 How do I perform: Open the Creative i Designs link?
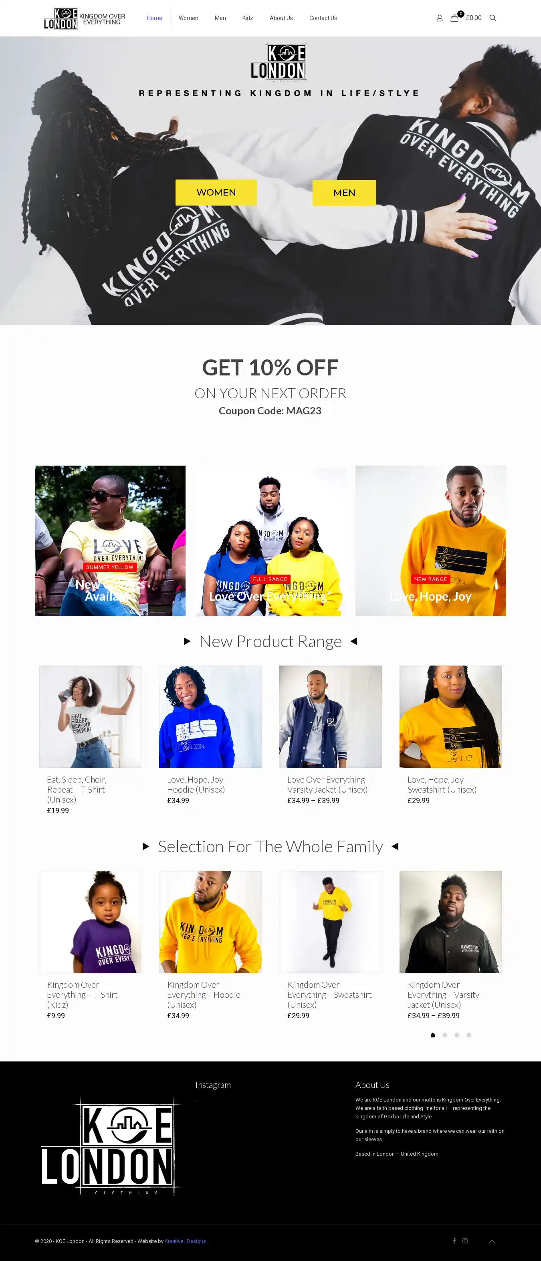tap(185, 1241)
